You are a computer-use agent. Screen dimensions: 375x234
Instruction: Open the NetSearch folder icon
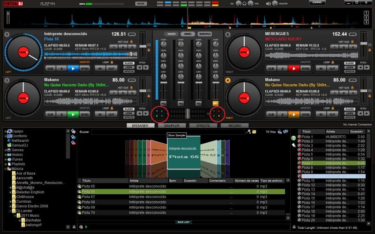(x=9, y=140)
